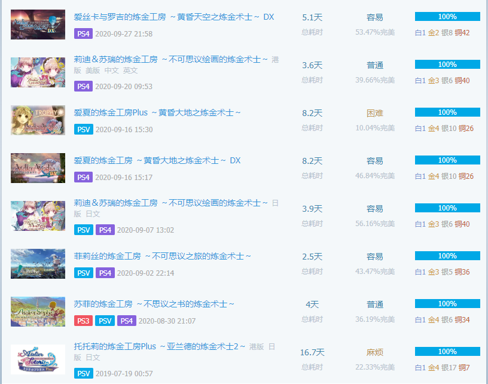Open thumbnail of 莉迪&苏瑞 港版 game
488x384 pixels.
(38, 72)
